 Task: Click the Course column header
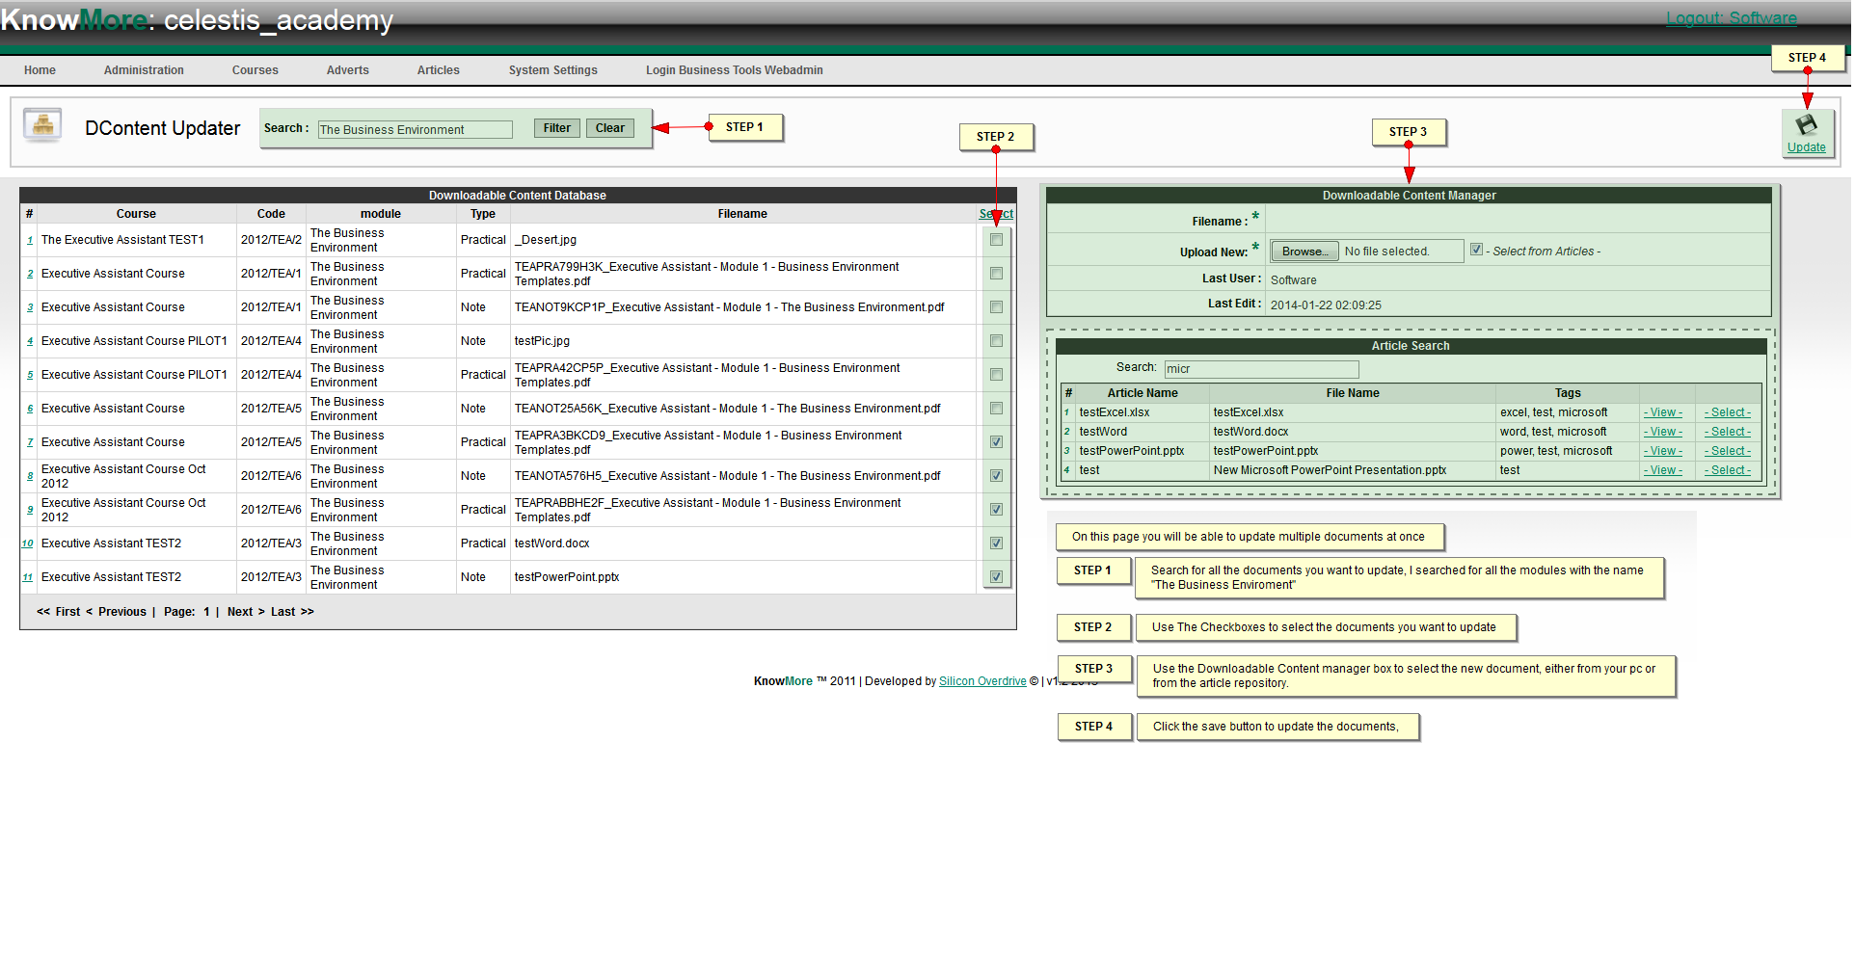click(136, 214)
